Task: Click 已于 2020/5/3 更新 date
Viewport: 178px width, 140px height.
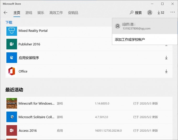Action: 146,104
